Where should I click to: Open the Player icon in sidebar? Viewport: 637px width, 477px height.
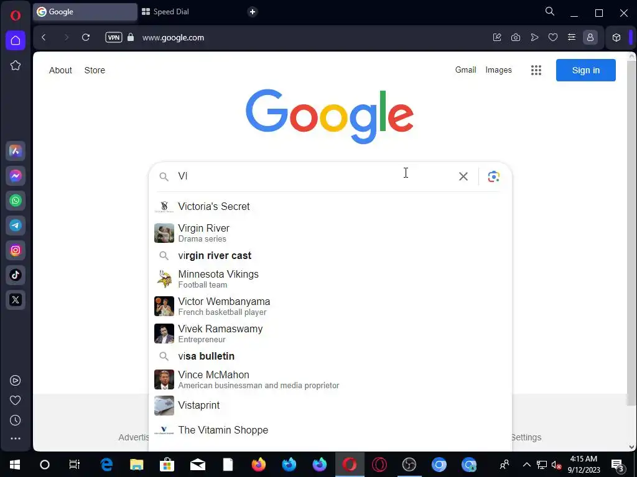click(15, 381)
